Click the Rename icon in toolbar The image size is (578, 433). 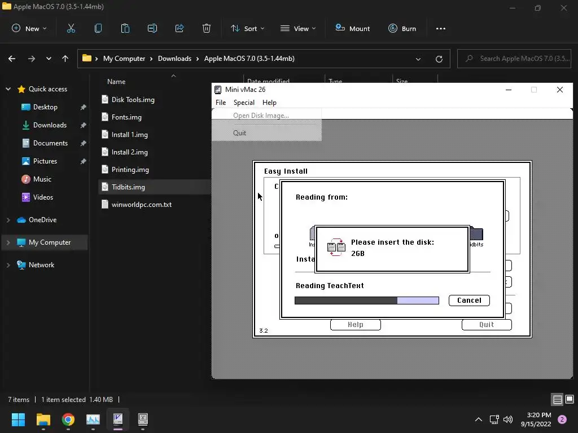point(152,28)
